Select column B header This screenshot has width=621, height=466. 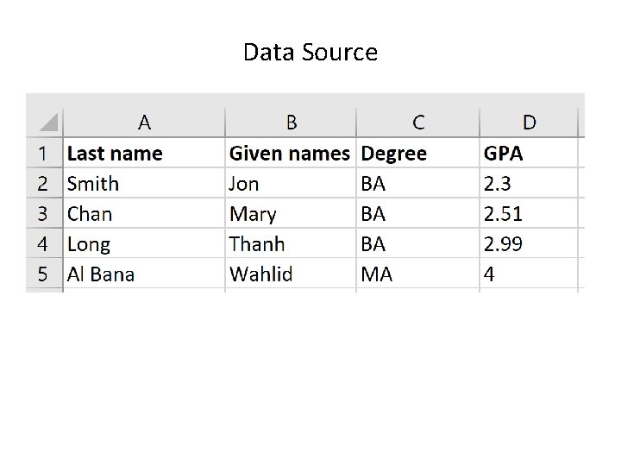(x=292, y=123)
